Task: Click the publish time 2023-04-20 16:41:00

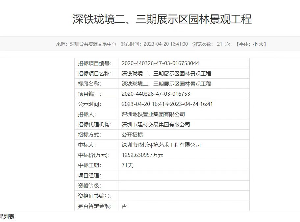Action: 166,44
